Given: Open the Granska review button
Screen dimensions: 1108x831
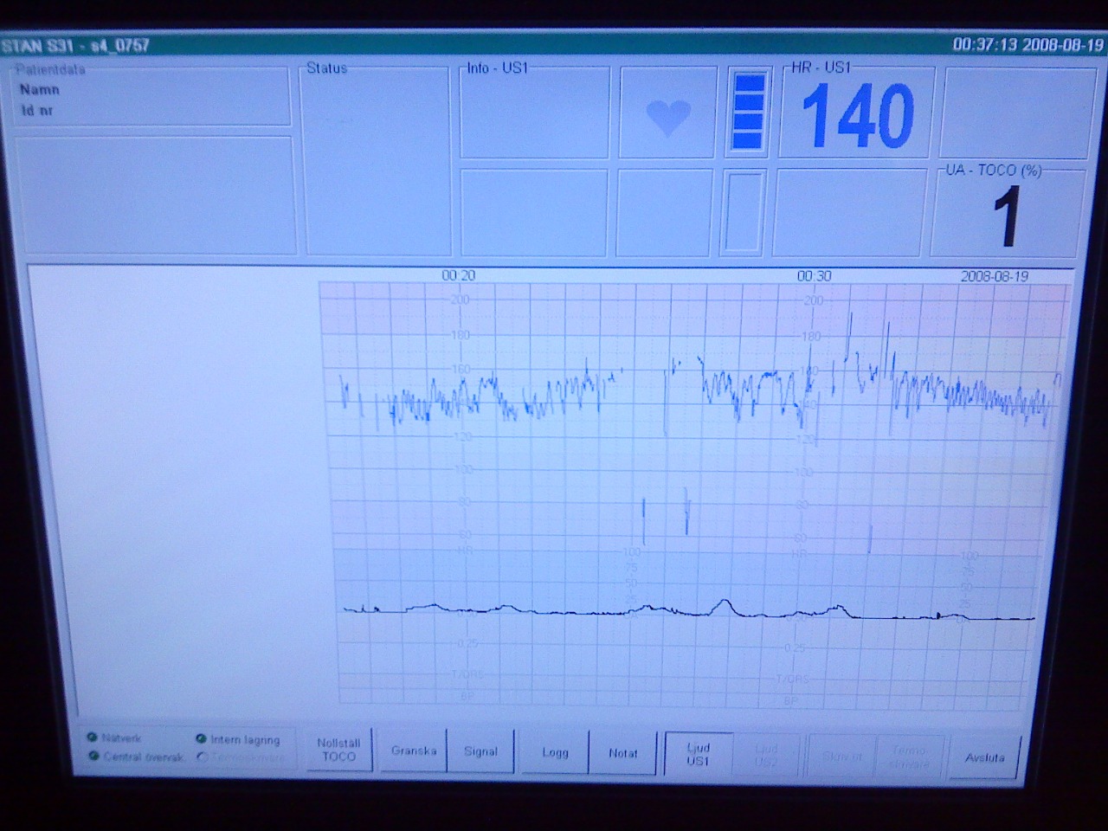Looking at the screenshot, I should [413, 750].
